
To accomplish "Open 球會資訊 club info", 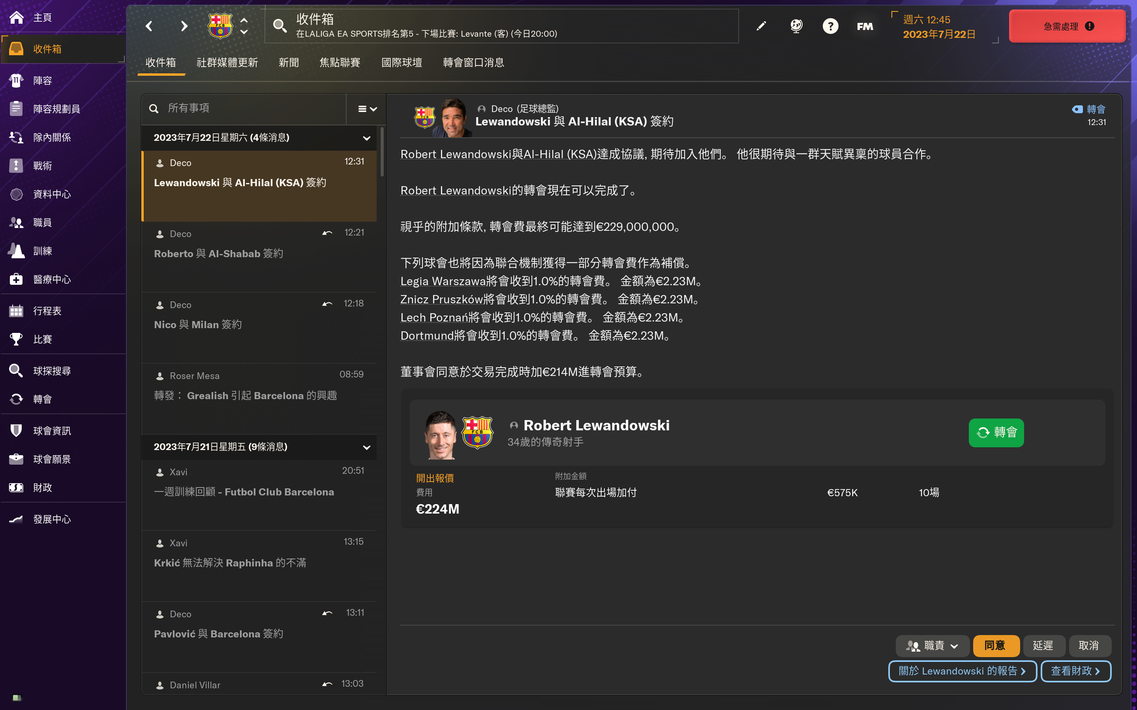I will click(x=63, y=431).
